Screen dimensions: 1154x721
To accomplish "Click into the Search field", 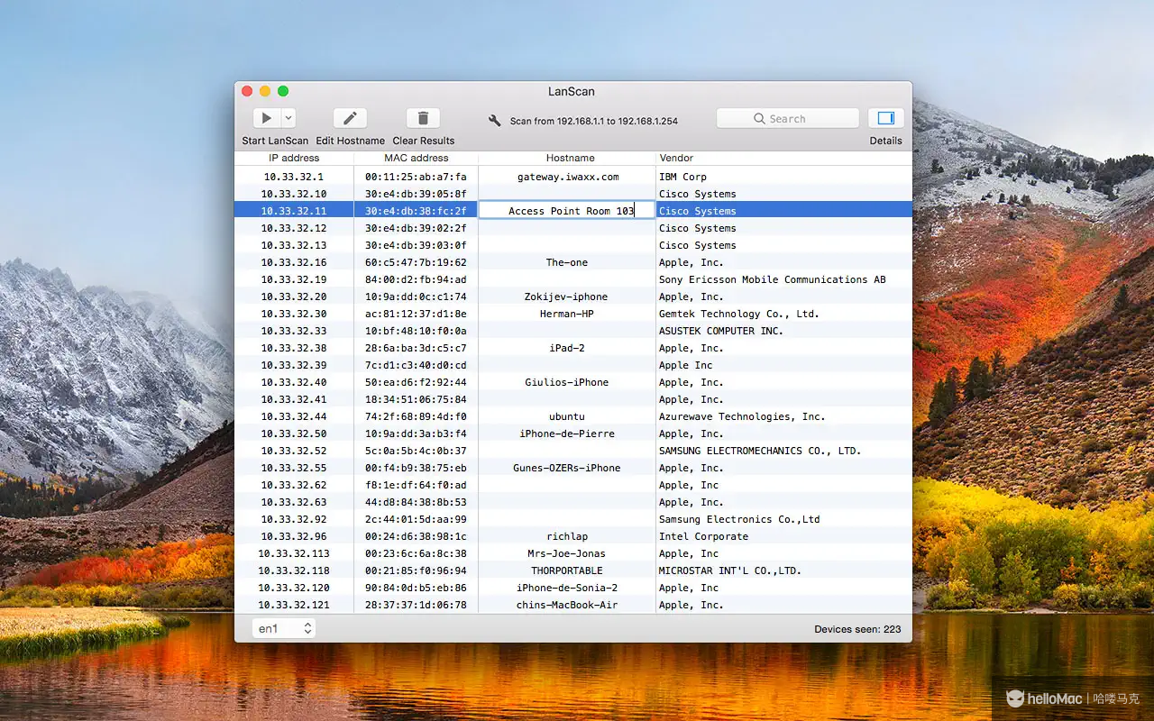I will [788, 118].
